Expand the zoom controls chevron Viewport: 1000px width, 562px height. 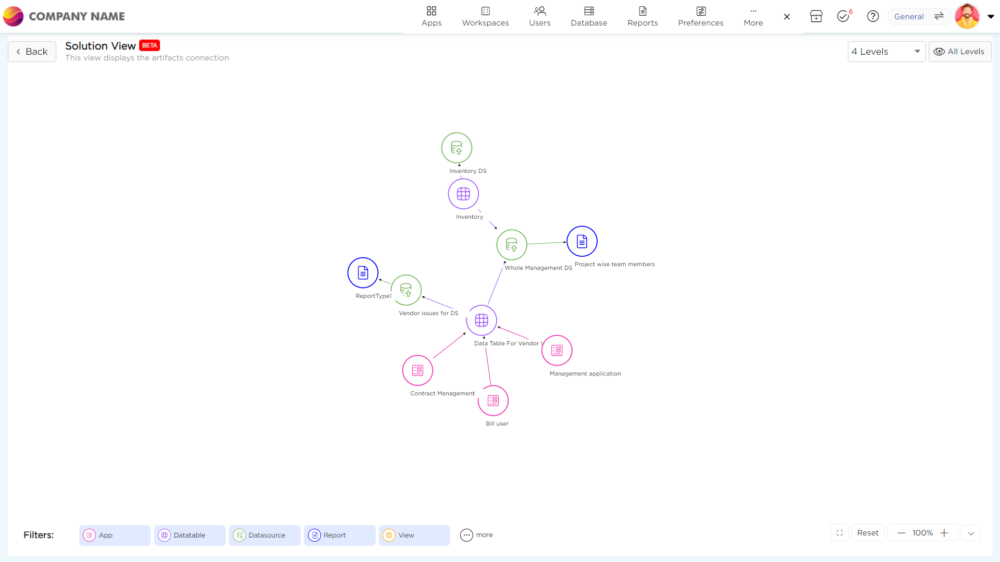click(971, 533)
